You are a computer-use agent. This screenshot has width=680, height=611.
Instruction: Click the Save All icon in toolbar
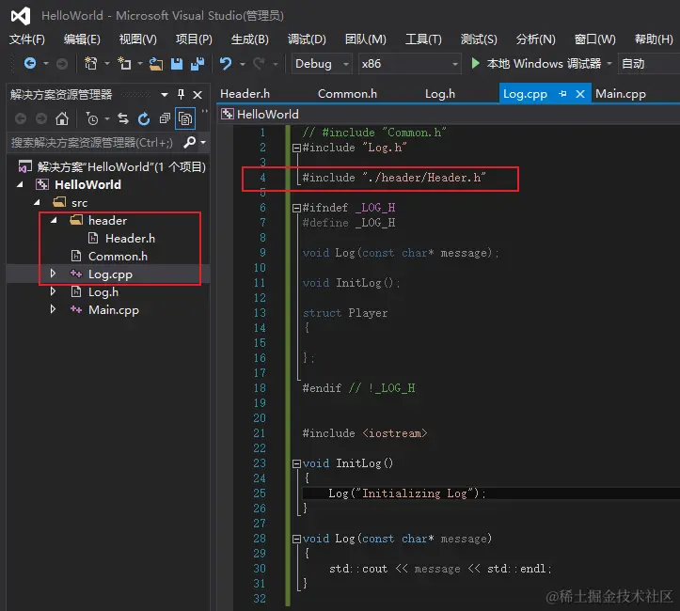coord(198,64)
